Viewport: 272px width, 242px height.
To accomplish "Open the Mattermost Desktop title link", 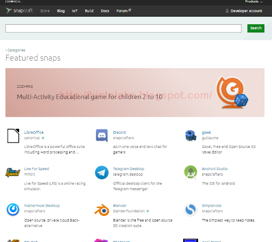I will click(x=42, y=206).
